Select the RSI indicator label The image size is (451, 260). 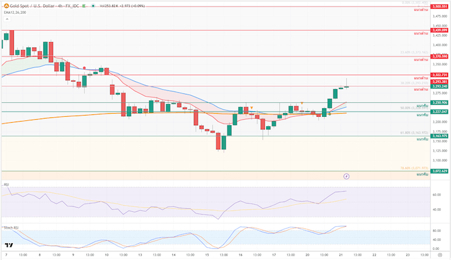coord(6,184)
